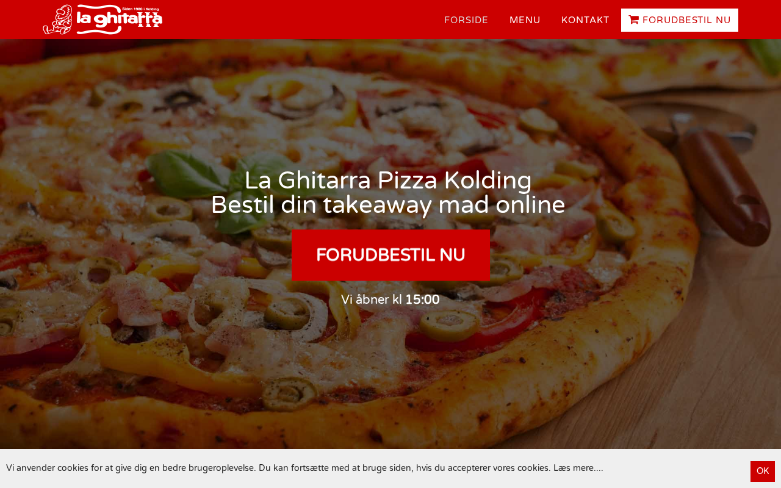Click the shopping cart icon in the header
The height and width of the screenshot is (488, 781).
(634, 20)
